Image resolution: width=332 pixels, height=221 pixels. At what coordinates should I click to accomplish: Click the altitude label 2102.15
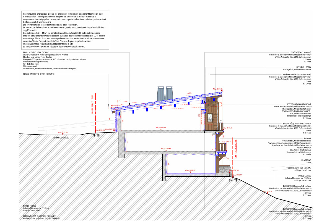[x=100, y=130]
